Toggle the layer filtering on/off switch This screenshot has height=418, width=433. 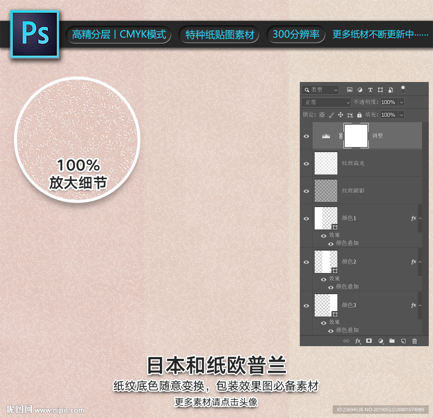[403, 89]
